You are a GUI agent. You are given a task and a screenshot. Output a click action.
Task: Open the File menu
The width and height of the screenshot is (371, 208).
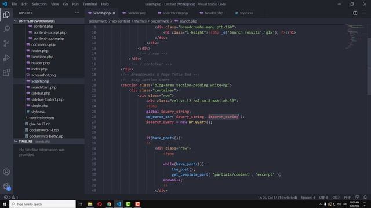(x=14, y=4)
